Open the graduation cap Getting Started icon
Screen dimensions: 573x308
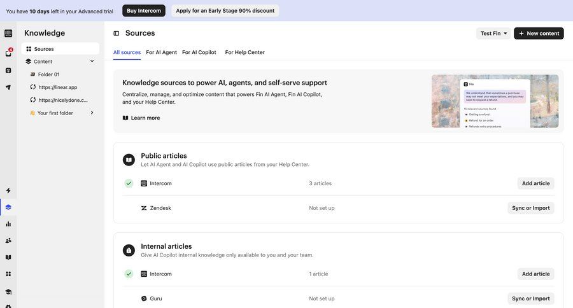coord(8,291)
